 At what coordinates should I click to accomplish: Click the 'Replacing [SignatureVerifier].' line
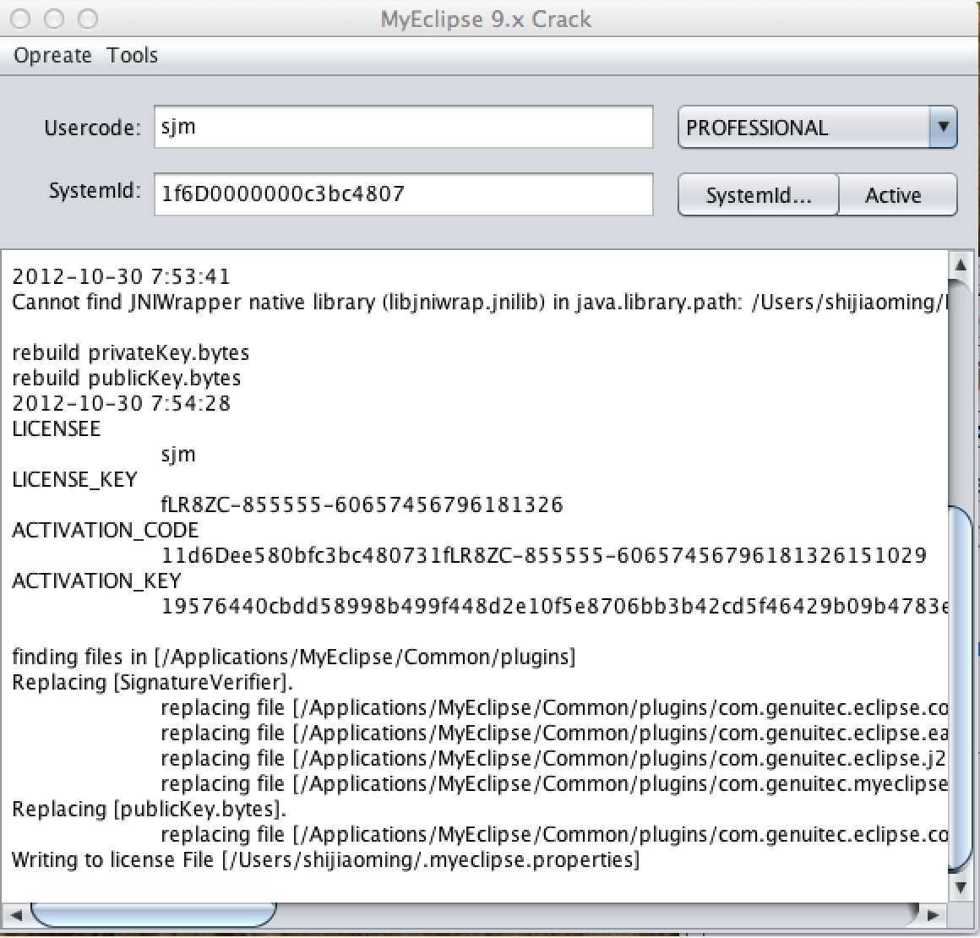coord(153,682)
